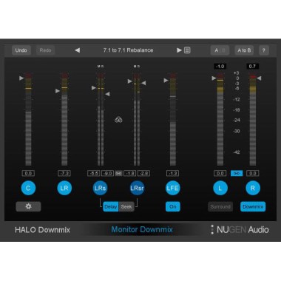This screenshot has width=281, height=281.
Task: Open help with the question mark button
Action: point(264,50)
